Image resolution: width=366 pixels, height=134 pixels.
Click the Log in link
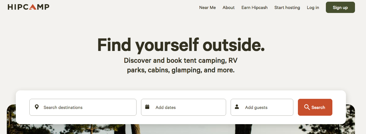313,8
